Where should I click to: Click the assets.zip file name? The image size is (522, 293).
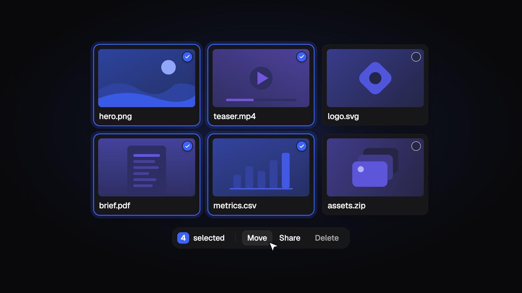coord(346,206)
